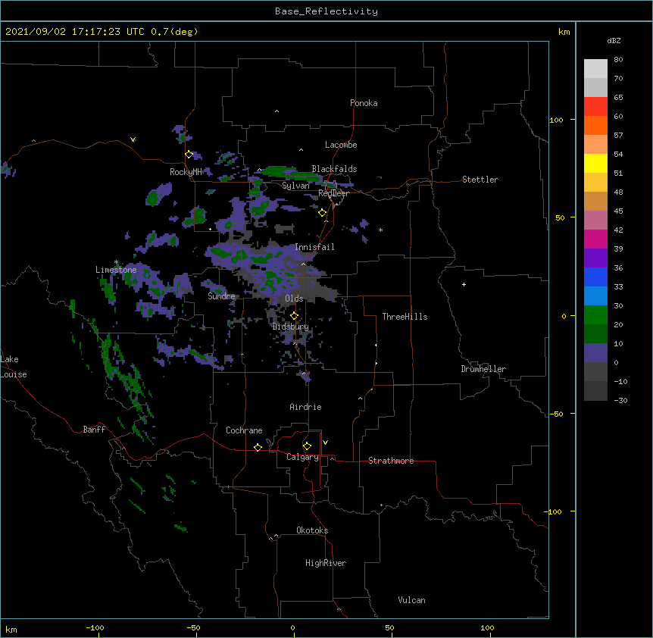
Task: Click the -30 value on dBZ legend
Action: (620, 400)
